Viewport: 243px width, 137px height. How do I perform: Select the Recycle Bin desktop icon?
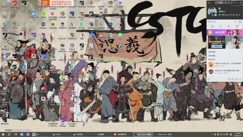click(x=5, y=15)
